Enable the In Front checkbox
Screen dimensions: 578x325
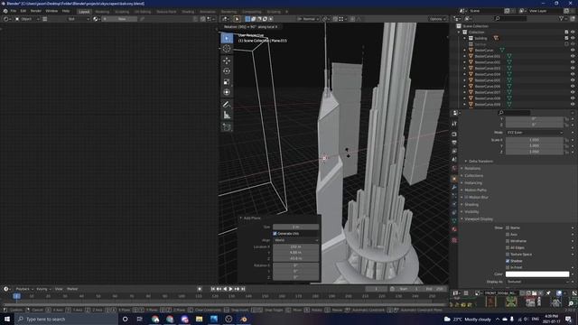(508, 267)
